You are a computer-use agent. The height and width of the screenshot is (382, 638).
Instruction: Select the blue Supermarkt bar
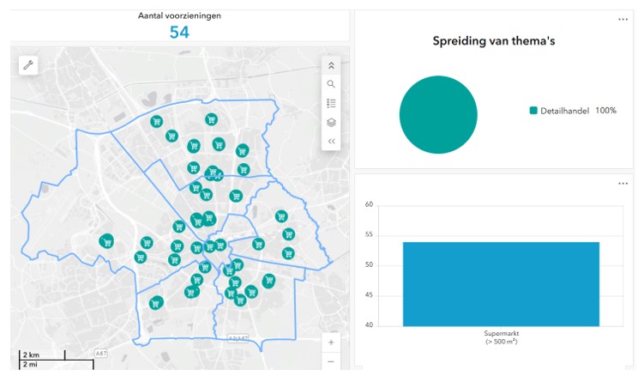click(501, 283)
